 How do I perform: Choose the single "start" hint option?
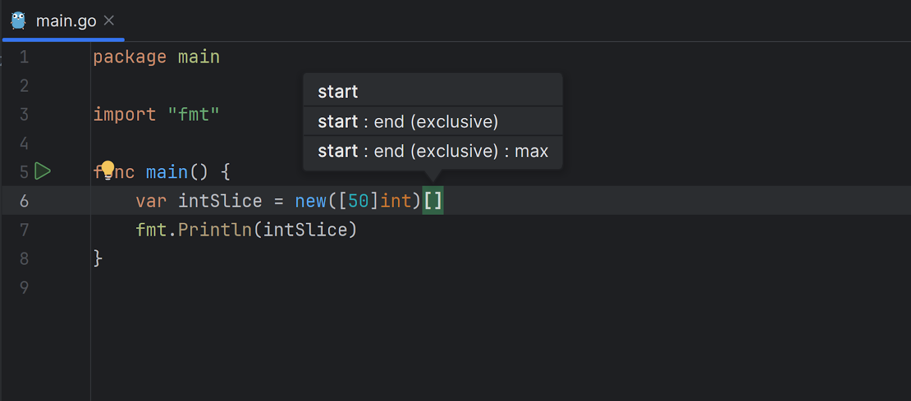click(338, 92)
